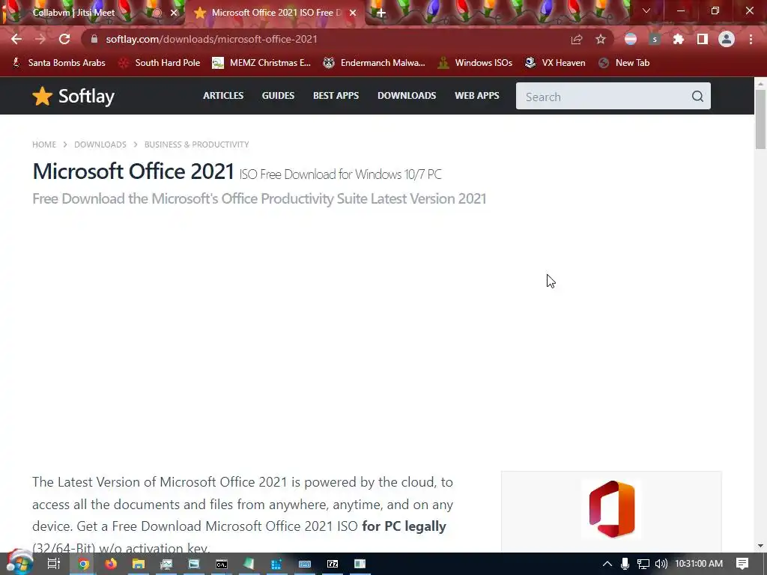Image resolution: width=767 pixels, height=575 pixels.
Task: Click the striped round extension icon
Action: click(x=631, y=39)
